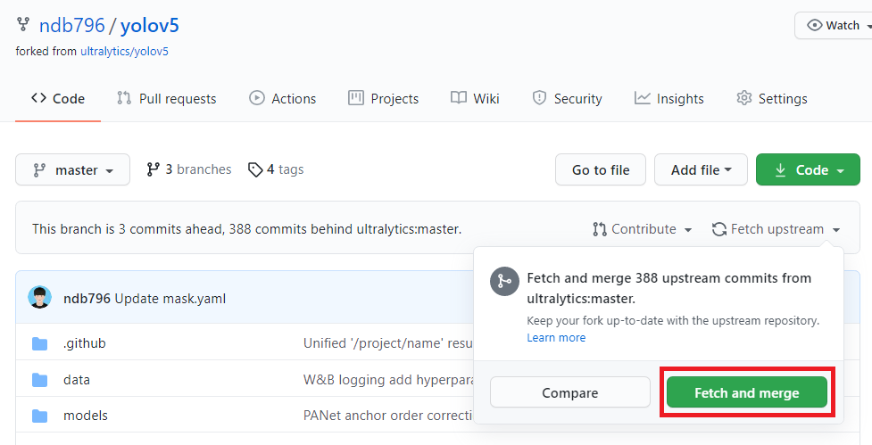Click the models folder icon

pyautogui.click(x=39, y=416)
